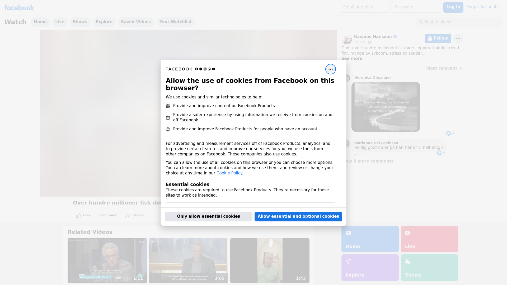Open related video lasting 1:43
Image resolution: width=507 pixels, height=285 pixels.
[270, 261]
